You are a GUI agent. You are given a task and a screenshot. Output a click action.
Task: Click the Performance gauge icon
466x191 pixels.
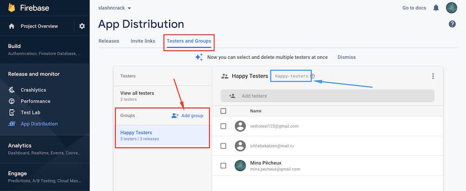pyautogui.click(x=12, y=101)
